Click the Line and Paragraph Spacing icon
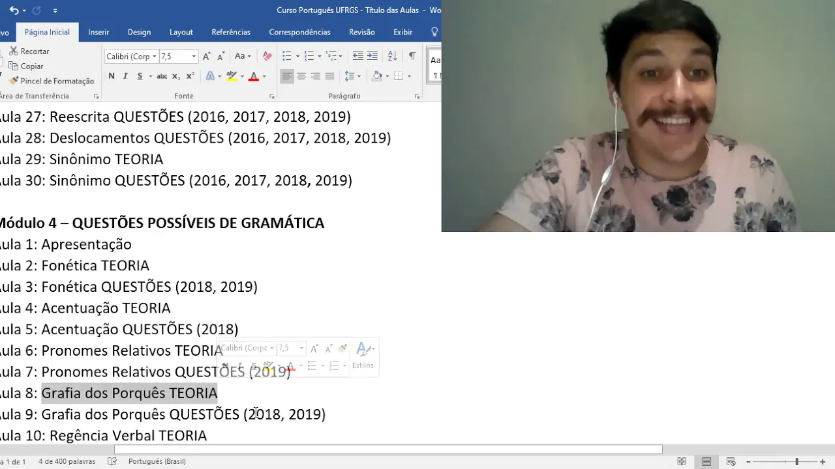Screen dimensions: 835x469 (x=350, y=76)
